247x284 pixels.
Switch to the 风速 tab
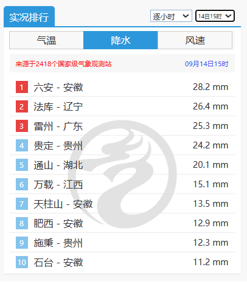pyautogui.click(x=195, y=40)
